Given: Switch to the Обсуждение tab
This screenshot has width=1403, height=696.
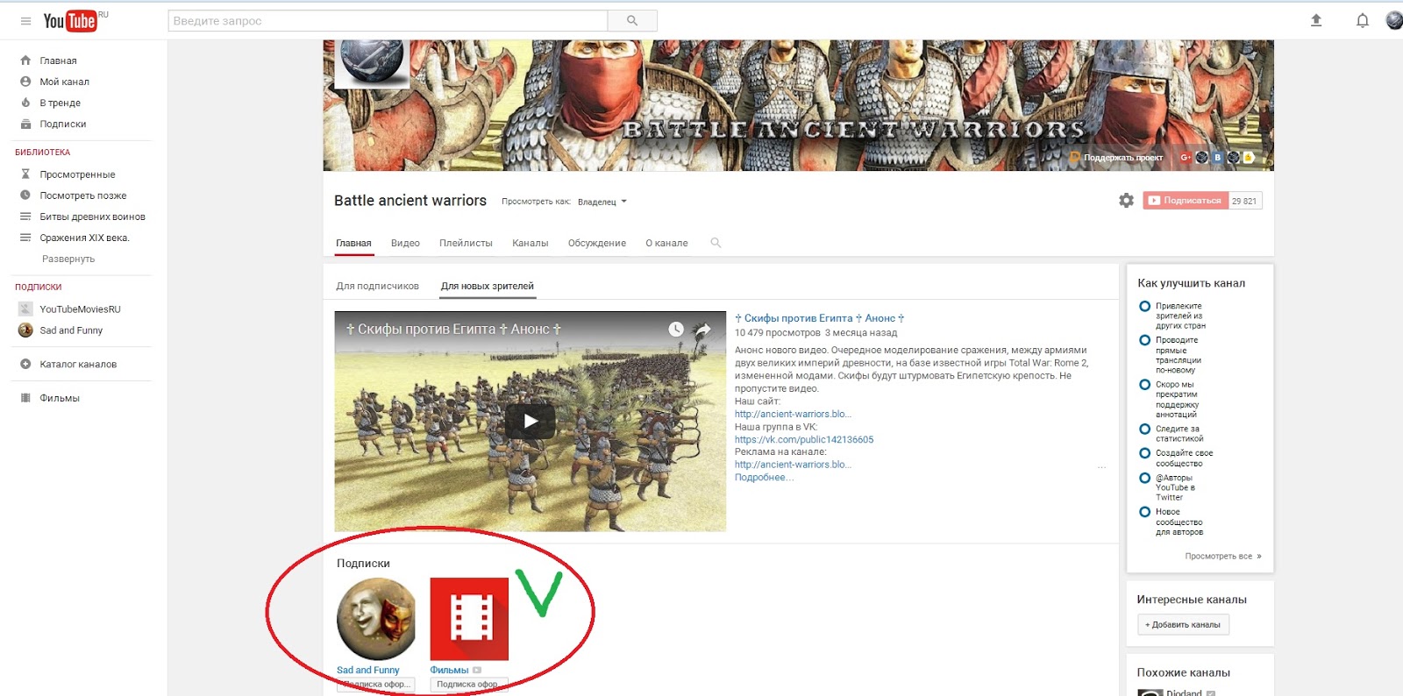Looking at the screenshot, I should (x=596, y=243).
